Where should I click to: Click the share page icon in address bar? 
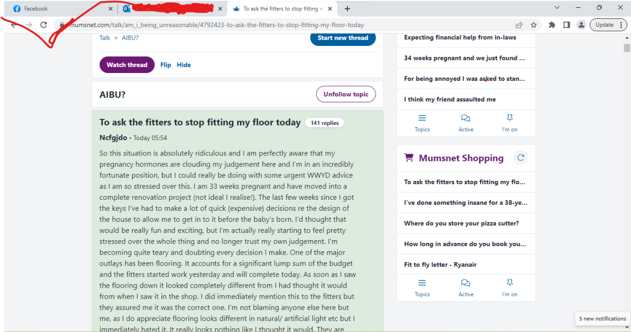tap(519, 25)
